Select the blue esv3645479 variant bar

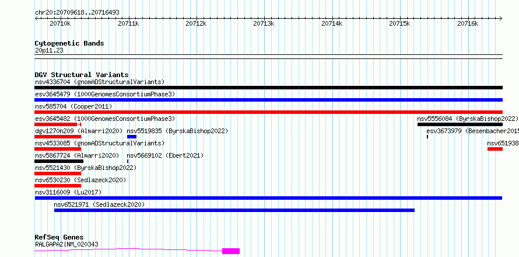268,100
